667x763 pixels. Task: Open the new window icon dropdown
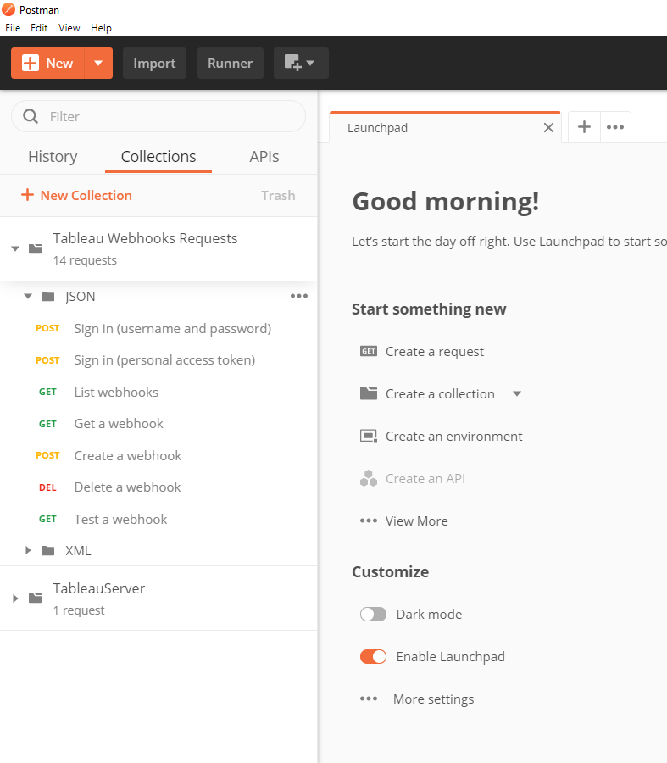pos(301,64)
